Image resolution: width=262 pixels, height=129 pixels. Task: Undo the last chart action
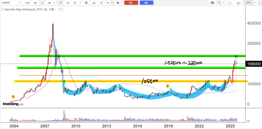108,3
